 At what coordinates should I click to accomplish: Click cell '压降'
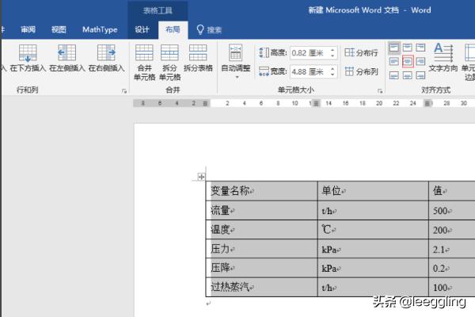pos(262,268)
